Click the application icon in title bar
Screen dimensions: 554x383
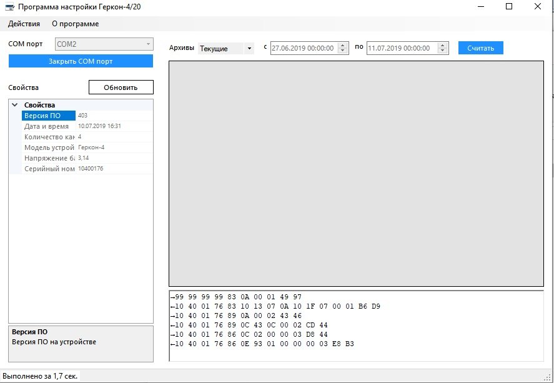pos(9,7)
